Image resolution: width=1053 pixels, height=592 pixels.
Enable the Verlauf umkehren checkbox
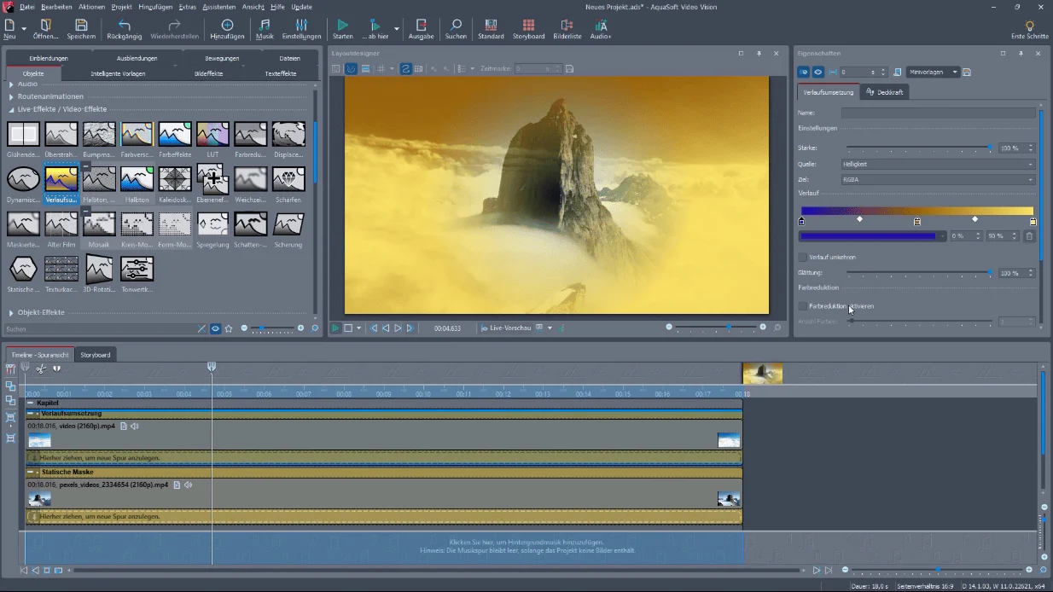802,257
